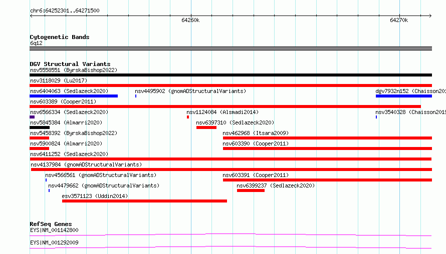Click the black bar under nsv5845384
The image size is (446, 254).
(40, 127)
